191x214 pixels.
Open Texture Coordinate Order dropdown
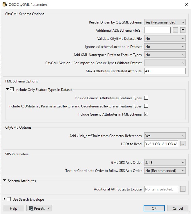(x=165, y=171)
